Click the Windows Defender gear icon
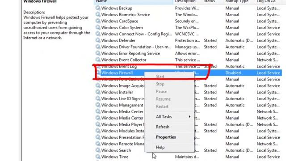This screenshot has height=161, width=286. click(x=98, y=40)
